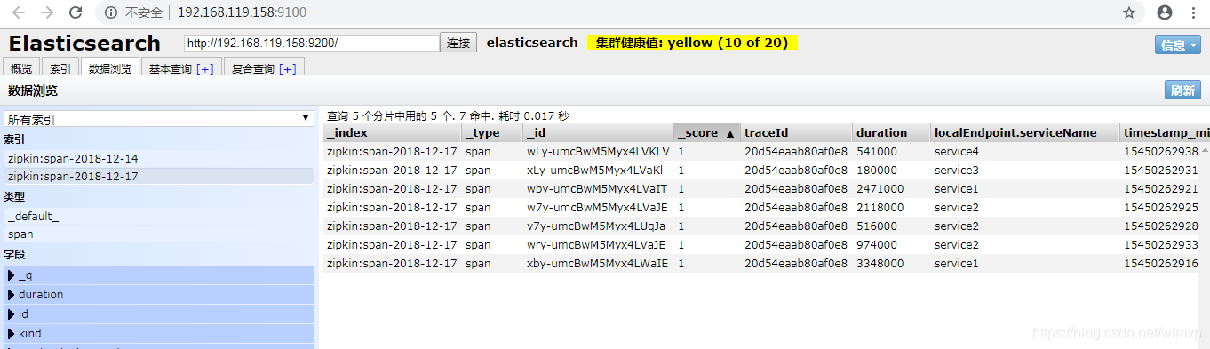Expand the duration field filter
This screenshot has height=349, width=1210.
point(158,295)
